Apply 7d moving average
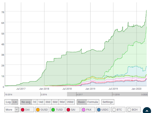The width and height of the screenshot is (153, 113). pyautogui.click(x=34, y=102)
